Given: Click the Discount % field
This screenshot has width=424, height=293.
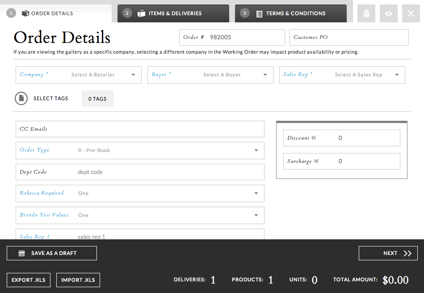Looking at the screenshot, I should (x=341, y=138).
